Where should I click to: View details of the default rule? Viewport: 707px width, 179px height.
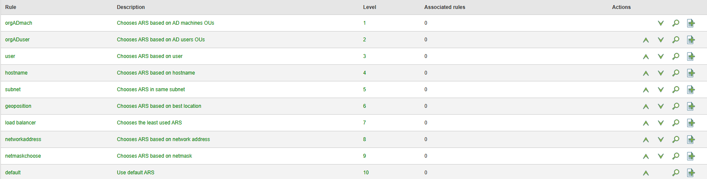tap(675, 173)
